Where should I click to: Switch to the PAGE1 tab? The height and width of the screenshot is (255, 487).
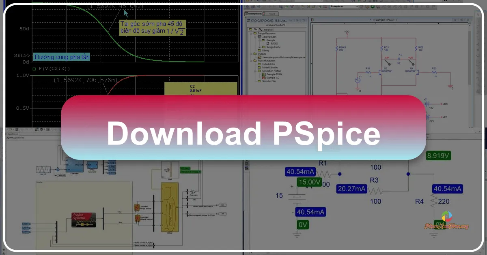[272, 14]
